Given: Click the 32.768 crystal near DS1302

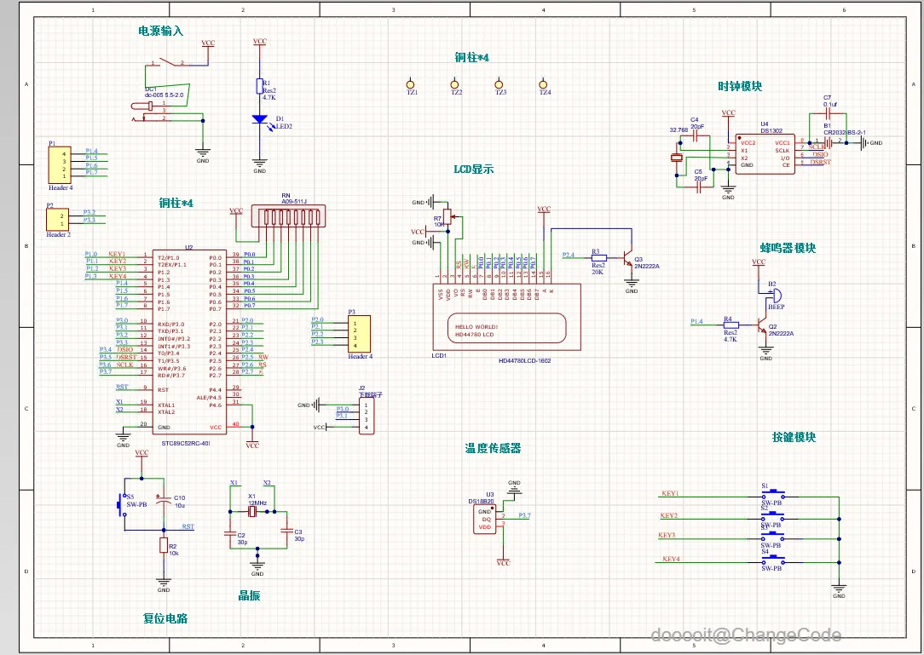Looking at the screenshot, I should [x=677, y=158].
